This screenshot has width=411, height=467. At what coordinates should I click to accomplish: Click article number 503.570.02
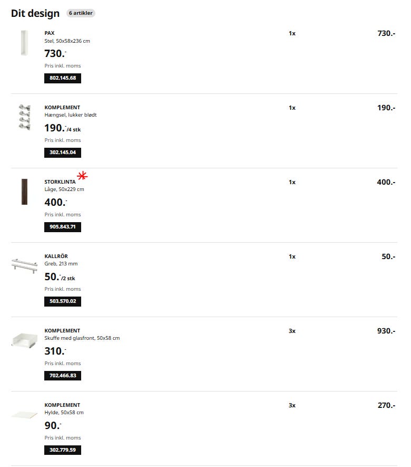(63, 302)
